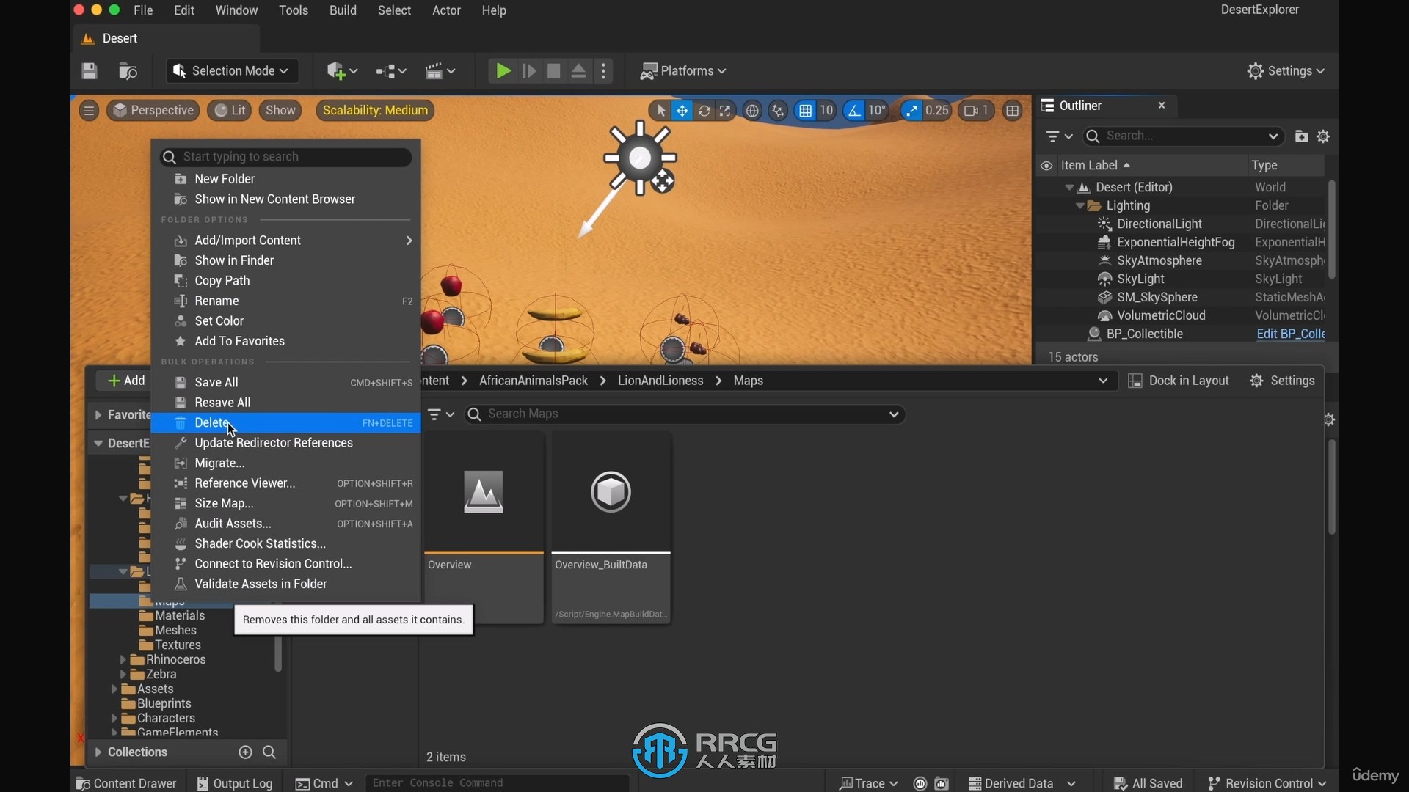
Task: Click the context menu search field
Action: pos(286,157)
